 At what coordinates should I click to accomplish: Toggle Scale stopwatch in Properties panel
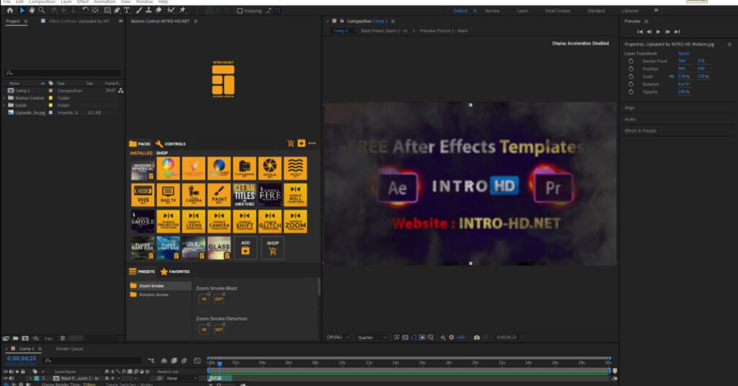631,76
